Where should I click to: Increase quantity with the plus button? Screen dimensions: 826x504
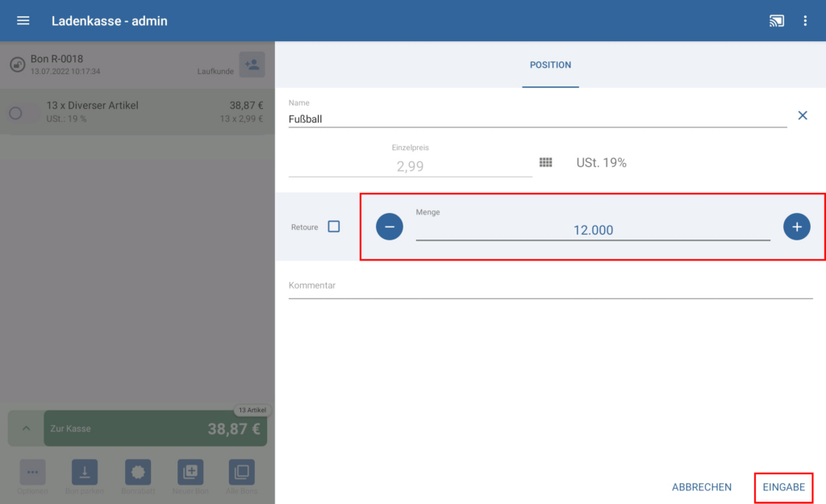(796, 227)
